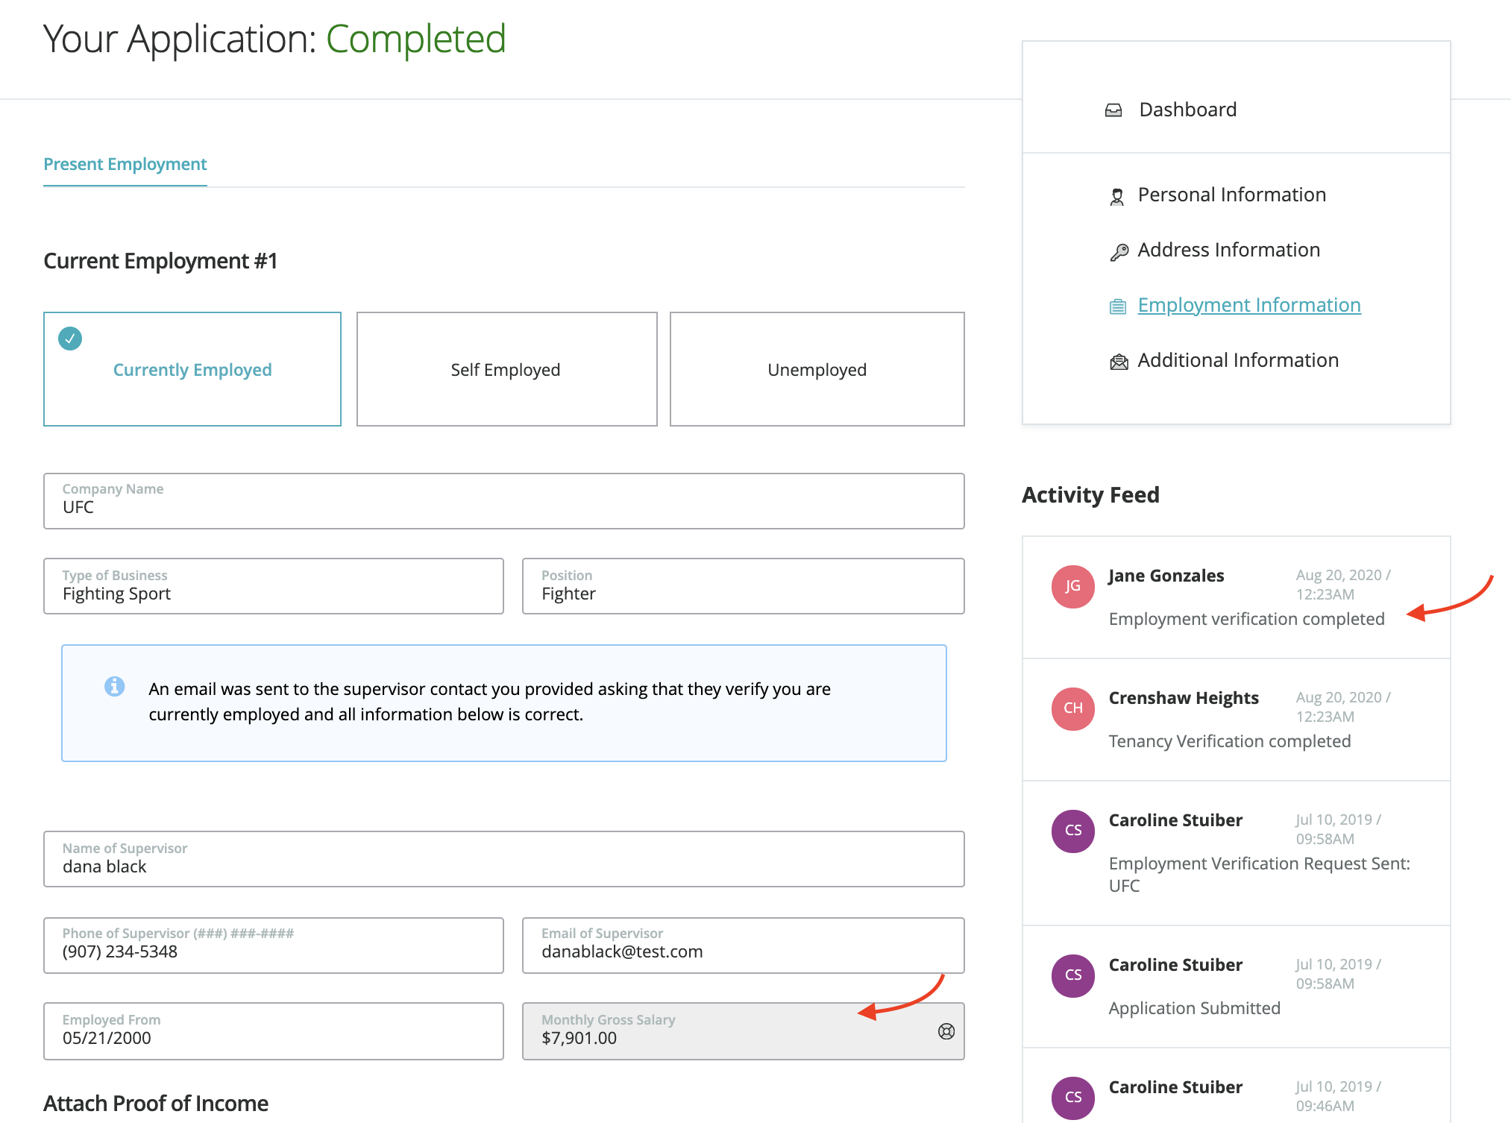Click the lifebuoy icon in Monthly Gross Salary
The height and width of the screenshot is (1123, 1511).
946,1031
